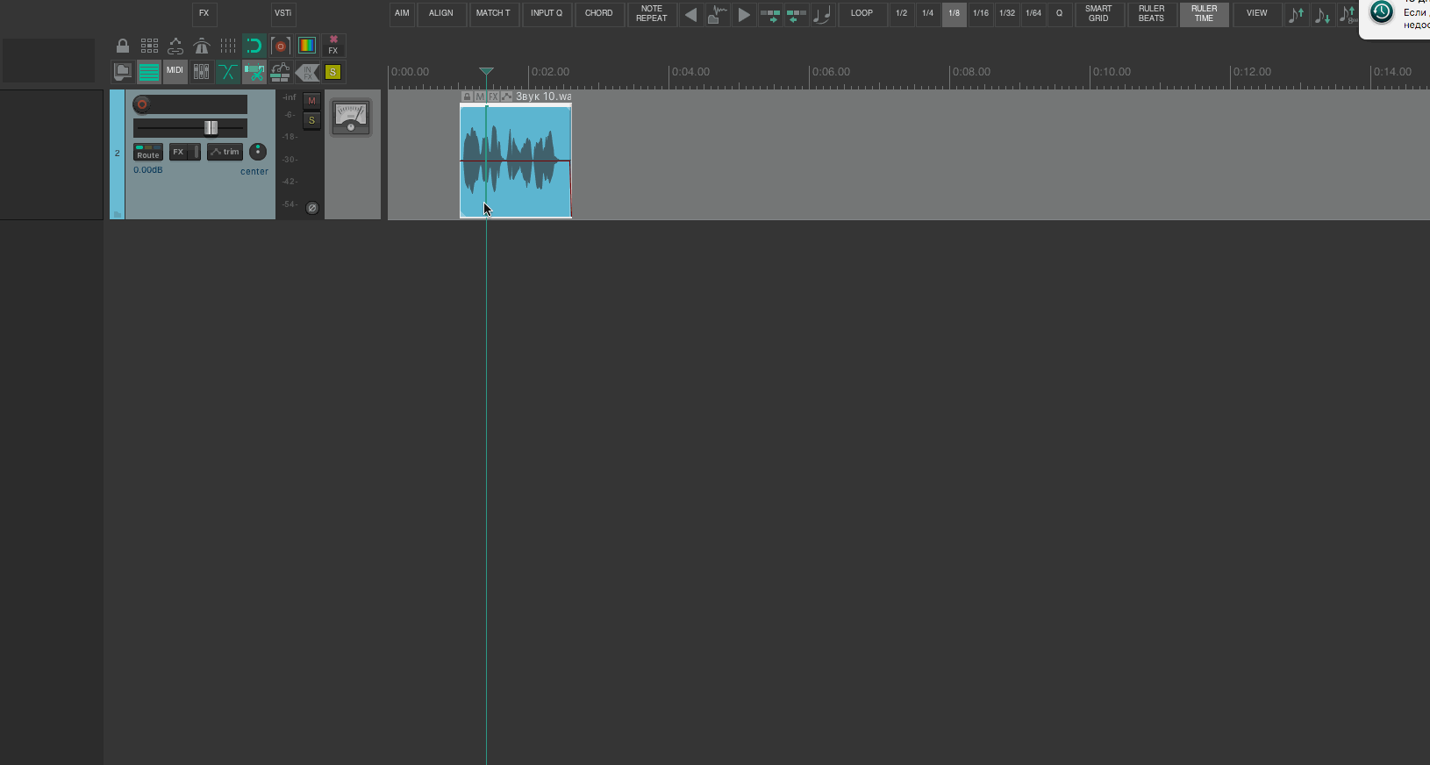Solo track 2 with the S button
Screen dimensions: 1430x765
pyautogui.click(x=311, y=120)
